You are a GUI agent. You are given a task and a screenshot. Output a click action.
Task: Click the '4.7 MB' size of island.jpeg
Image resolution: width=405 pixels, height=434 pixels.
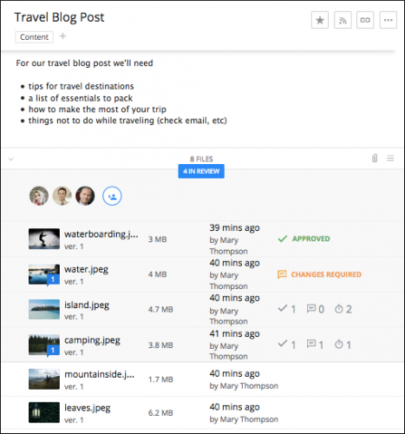pyautogui.click(x=160, y=309)
